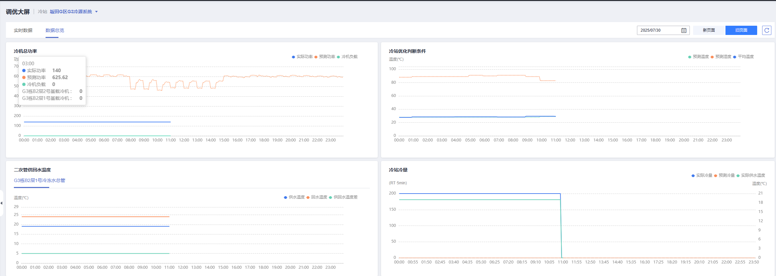Click the 新页面 button
776x276 pixels.
(709, 30)
